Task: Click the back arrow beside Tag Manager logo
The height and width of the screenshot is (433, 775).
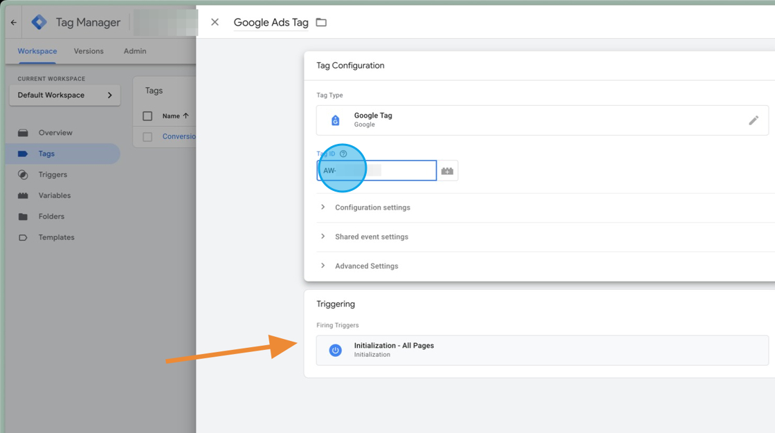Action: point(14,22)
